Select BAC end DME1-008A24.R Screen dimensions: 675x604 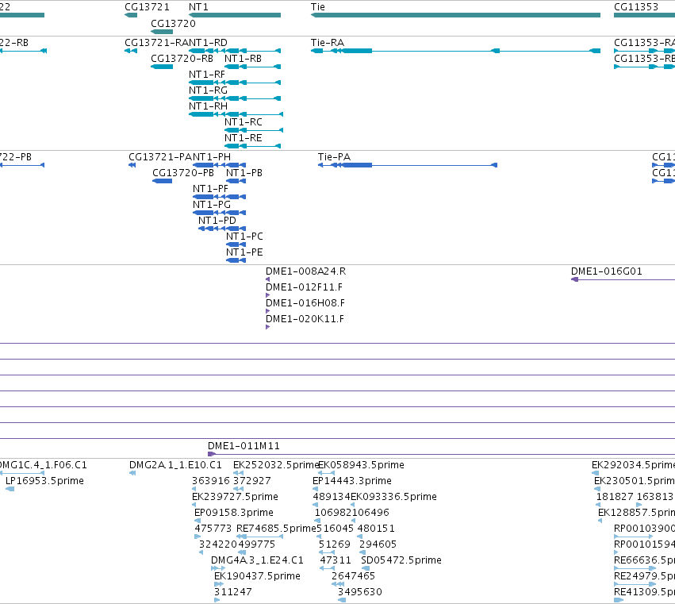(268, 279)
